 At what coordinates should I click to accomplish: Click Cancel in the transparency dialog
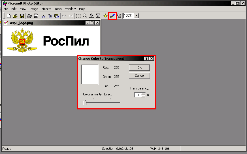tap(139, 76)
